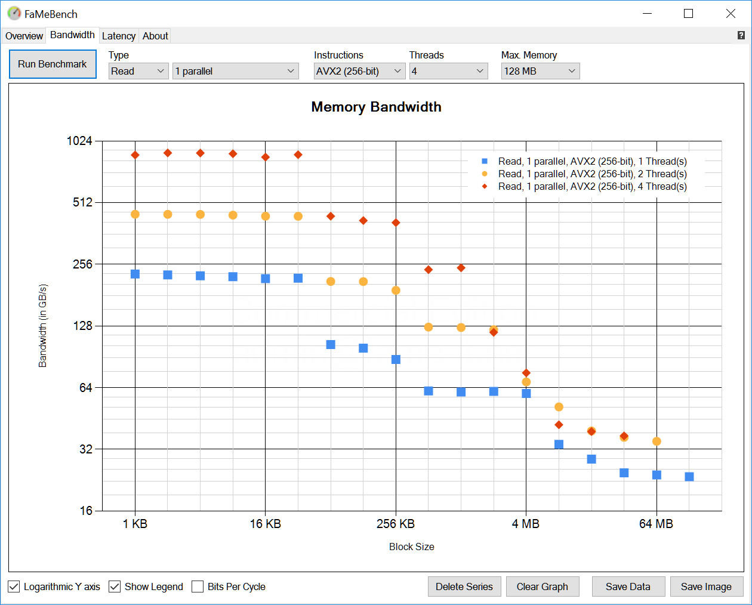
Task: Click the 16 KB X-axis tick label
Action: 265,524
